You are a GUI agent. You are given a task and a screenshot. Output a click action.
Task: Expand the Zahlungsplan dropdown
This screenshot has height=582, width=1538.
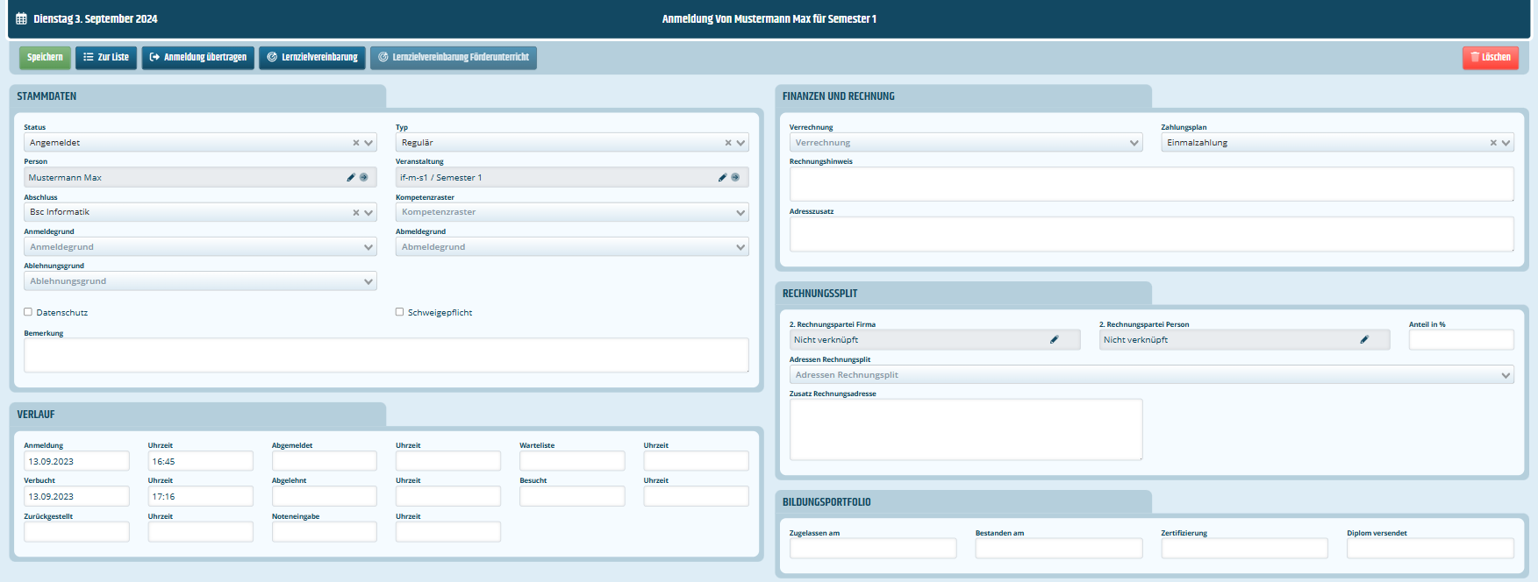pos(1506,143)
